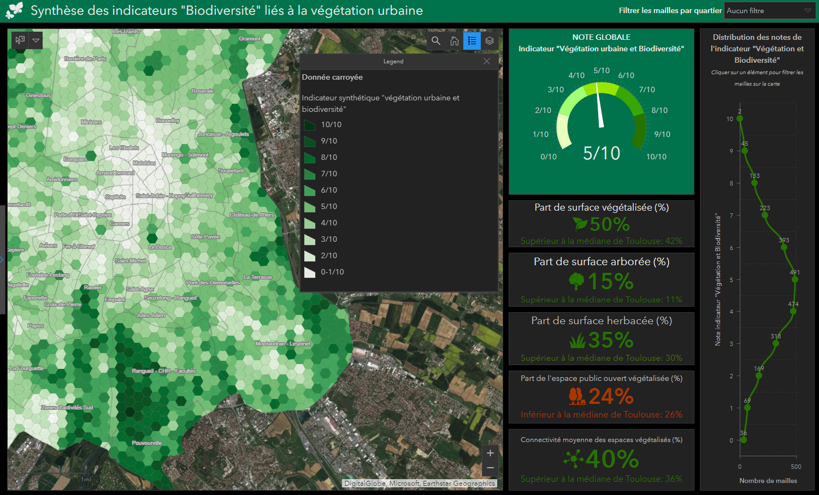
Task: Close the Legend window
Action: tap(486, 61)
